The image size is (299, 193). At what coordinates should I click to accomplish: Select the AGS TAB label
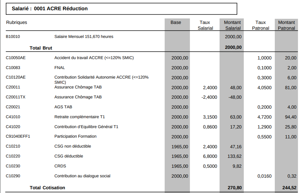coord(63,107)
